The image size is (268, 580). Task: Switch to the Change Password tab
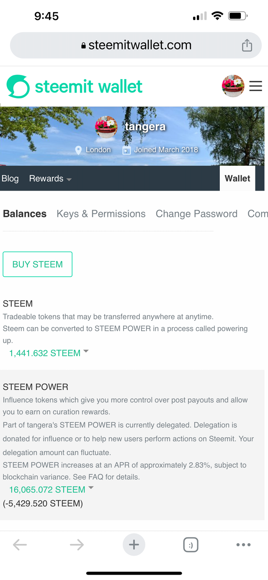pos(196,214)
